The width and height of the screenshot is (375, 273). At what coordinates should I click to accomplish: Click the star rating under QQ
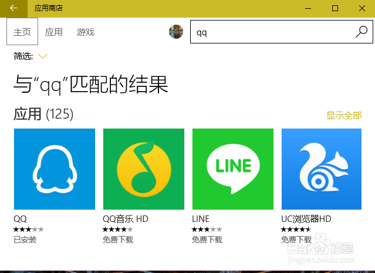(x=28, y=230)
